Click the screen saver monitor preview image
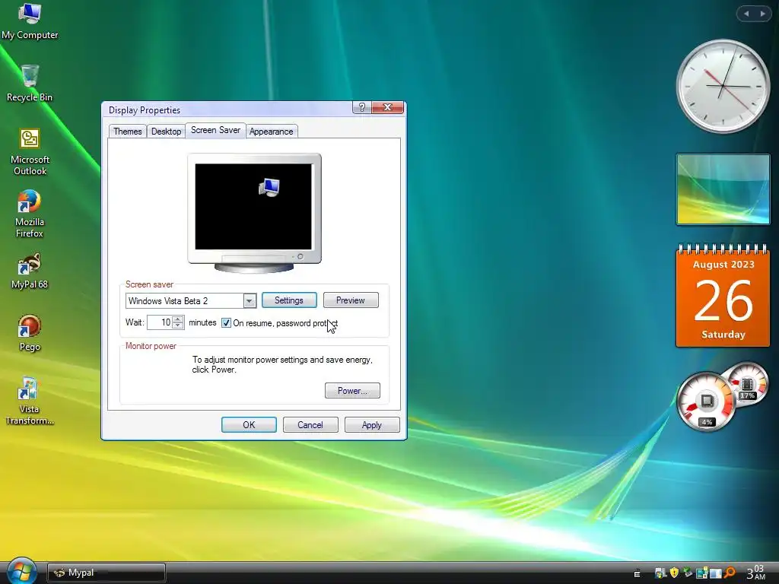The height and width of the screenshot is (584, 779). [254, 213]
